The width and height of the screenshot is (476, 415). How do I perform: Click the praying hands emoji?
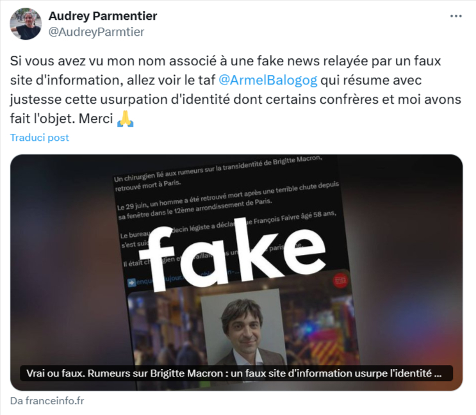point(125,118)
